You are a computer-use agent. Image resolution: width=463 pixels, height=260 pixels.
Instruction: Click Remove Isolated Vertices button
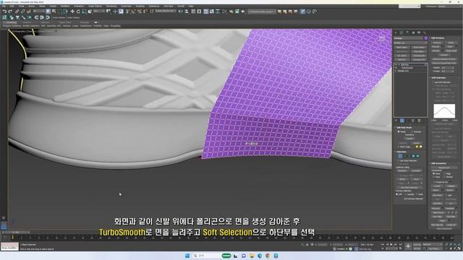(443, 59)
